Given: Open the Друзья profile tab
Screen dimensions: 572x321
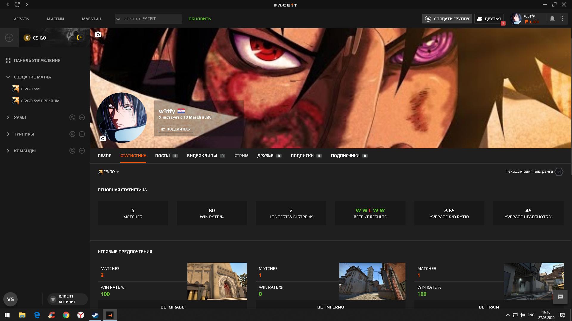Looking at the screenshot, I should (265, 155).
